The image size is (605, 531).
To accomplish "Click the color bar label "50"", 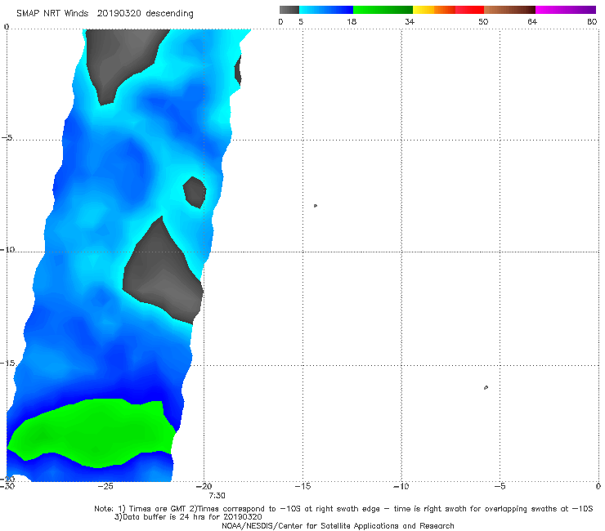I will coord(483,22).
